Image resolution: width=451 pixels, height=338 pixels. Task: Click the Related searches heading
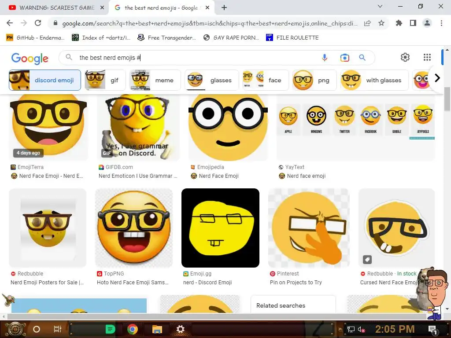click(x=281, y=305)
